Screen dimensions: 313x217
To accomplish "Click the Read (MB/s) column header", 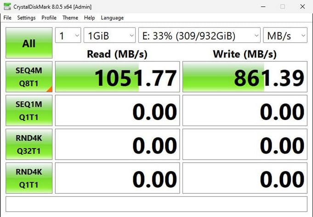I will pos(117,54).
